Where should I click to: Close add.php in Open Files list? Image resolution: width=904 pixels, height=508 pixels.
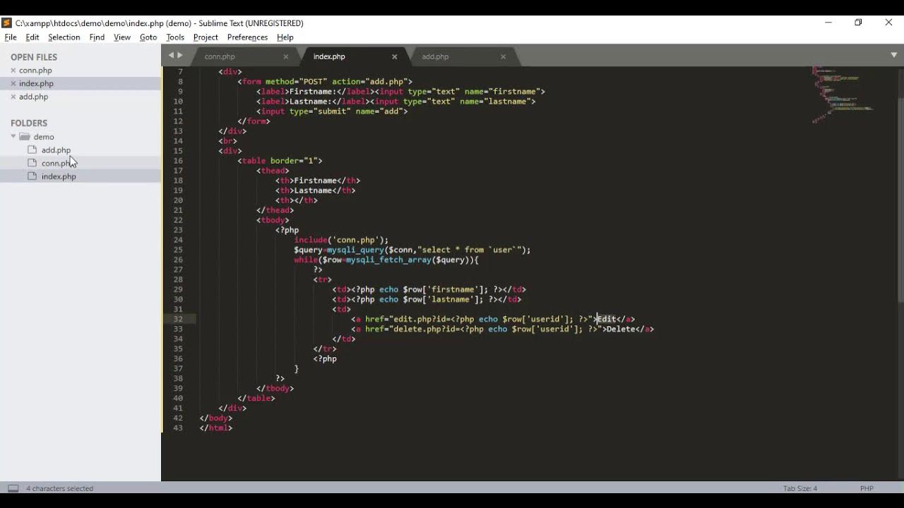[x=13, y=97]
